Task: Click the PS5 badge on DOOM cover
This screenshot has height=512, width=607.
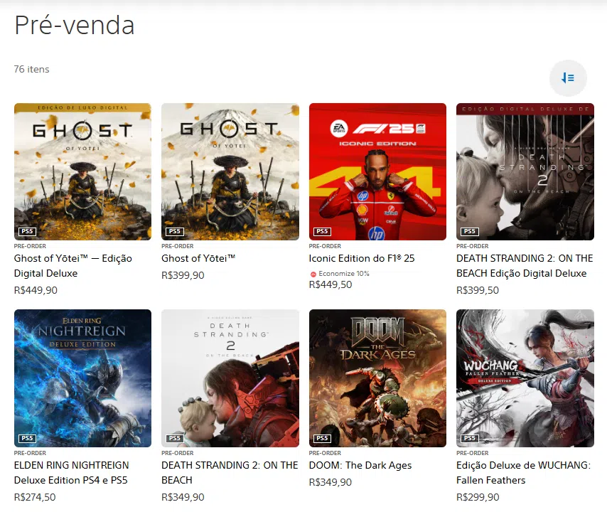Action: click(x=322, y=438)
